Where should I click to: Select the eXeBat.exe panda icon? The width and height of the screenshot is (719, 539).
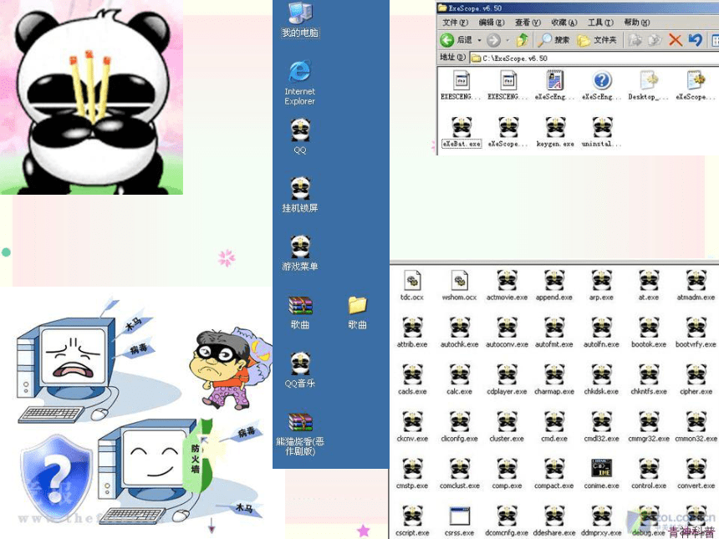tap(461, 132)
